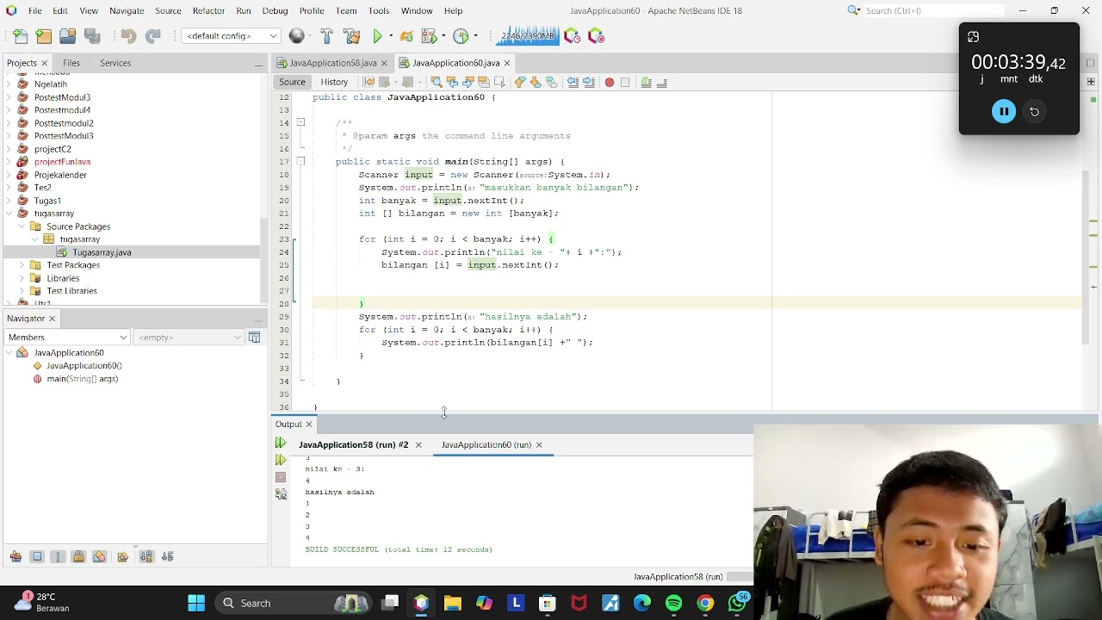The width and height of the screenshot is (1102, 620).
Task: Switch to JavaApplication58.java editor tab
Action: tap(333, 63)
